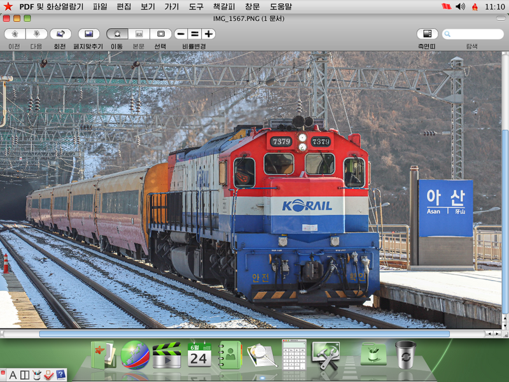Open the green folder with pencils in dock

coord(373,355)
